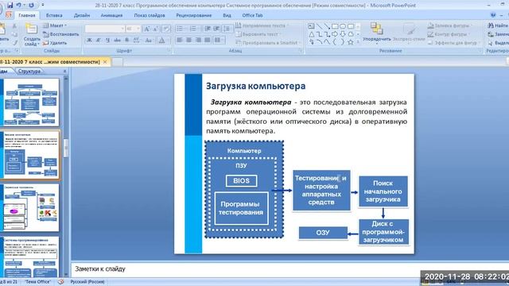Image resolution: width=509 pixels, height=286 pixels.
Task: Toggle text shadow S formatting
Action: point(127,41)
